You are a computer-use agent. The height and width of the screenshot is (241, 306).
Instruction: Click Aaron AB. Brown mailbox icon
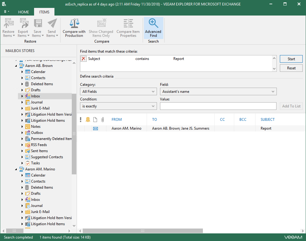(x=22, y=66)
